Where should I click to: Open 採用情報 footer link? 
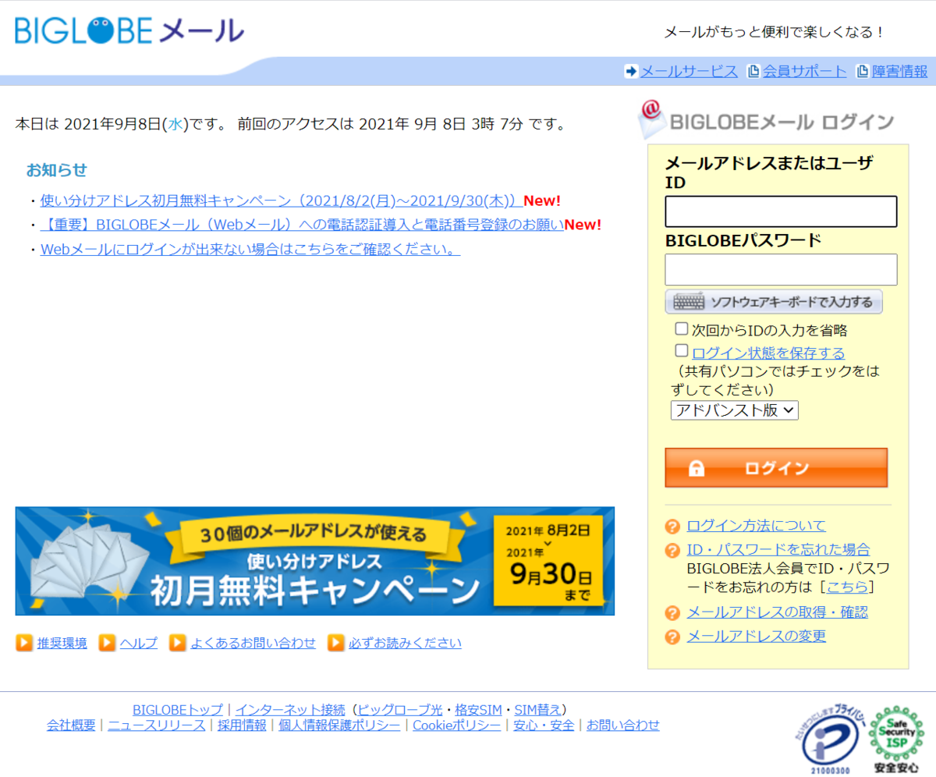[x=242, y=726]
